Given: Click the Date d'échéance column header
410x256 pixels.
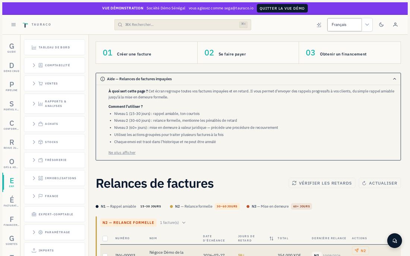Looking at the screenshot, I should pyautogui.click(x=214, y=238).
